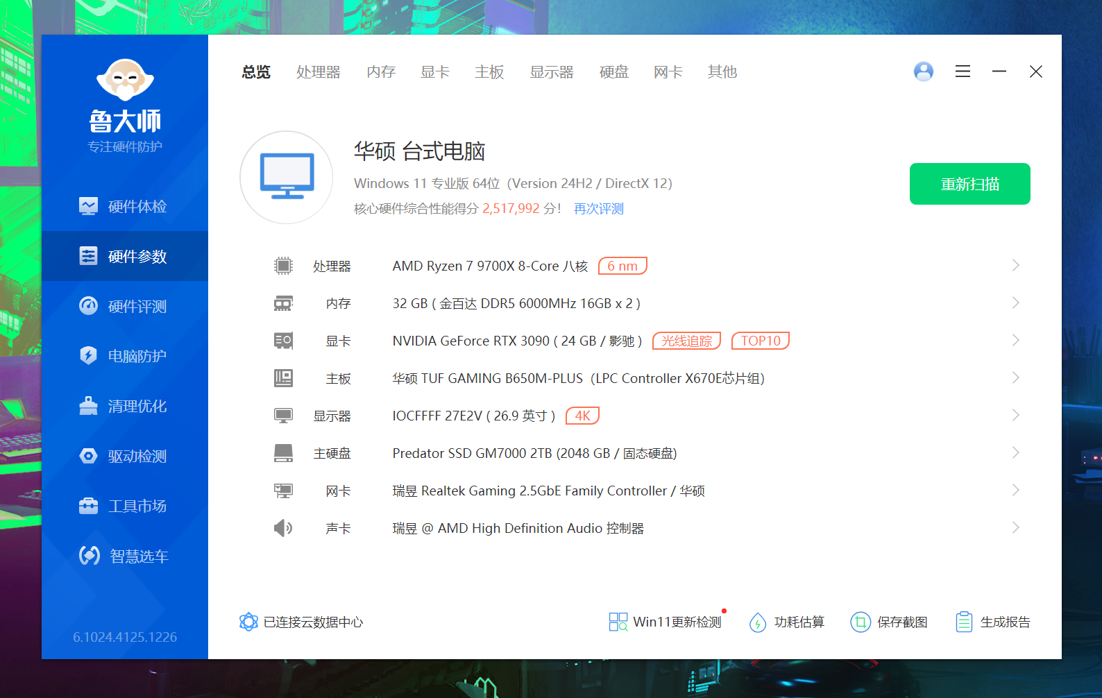The height and width of the screenshot is (698, 1102).
Task: Expand the 主硬盘 disk row chevron
Action: (1016, 452)
